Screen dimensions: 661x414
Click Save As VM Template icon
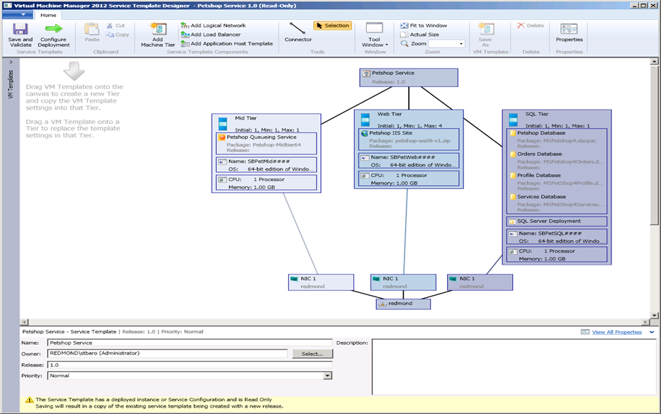point(485,28)
